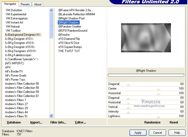Click the Cancel button
The width and height of the screenshot is (188, 137).
click(157, 133)
